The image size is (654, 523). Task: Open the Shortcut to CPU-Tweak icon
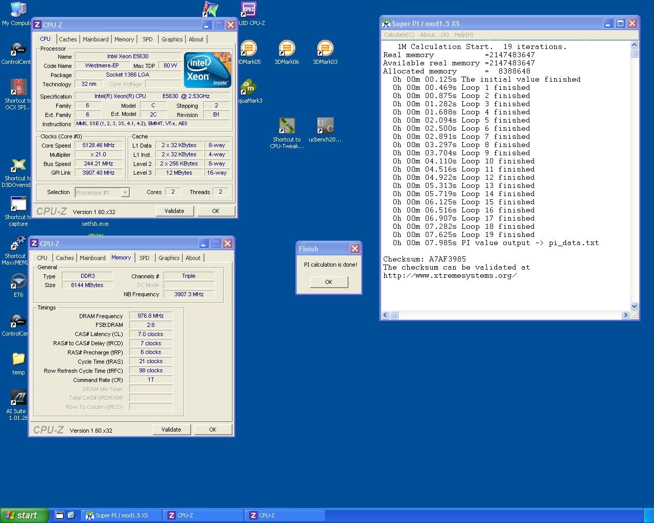pos(287,126)
